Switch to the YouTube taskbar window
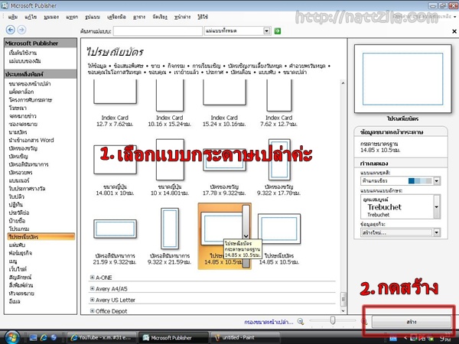Image resolution: width=459 pixels, height=344 pixels. point(103,338)
